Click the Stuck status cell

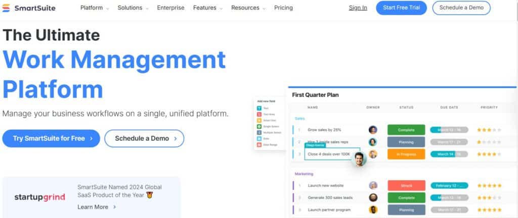(x=406, y=185)
